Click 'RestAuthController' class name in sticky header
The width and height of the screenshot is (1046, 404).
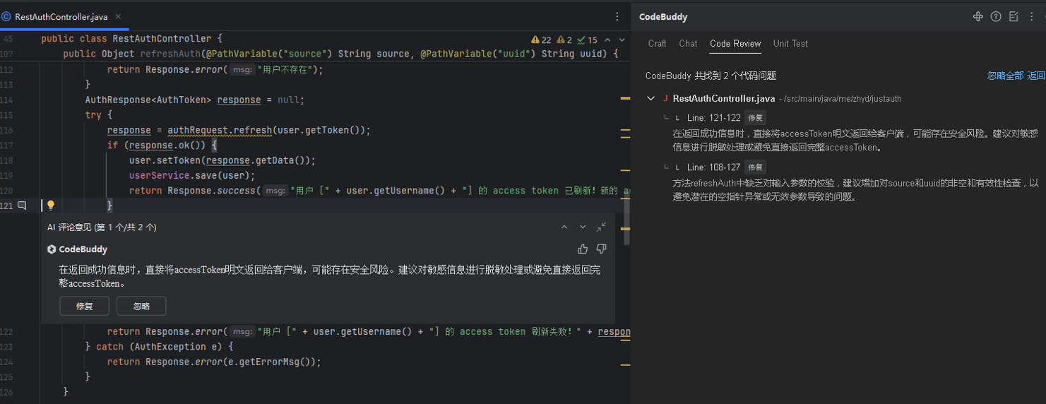point(162,39)
